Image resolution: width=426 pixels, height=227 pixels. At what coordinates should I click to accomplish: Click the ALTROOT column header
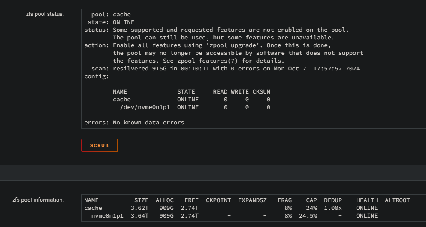[x=397, y=200]
